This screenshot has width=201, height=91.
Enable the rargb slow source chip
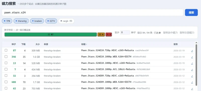click(x=66, y=21)
